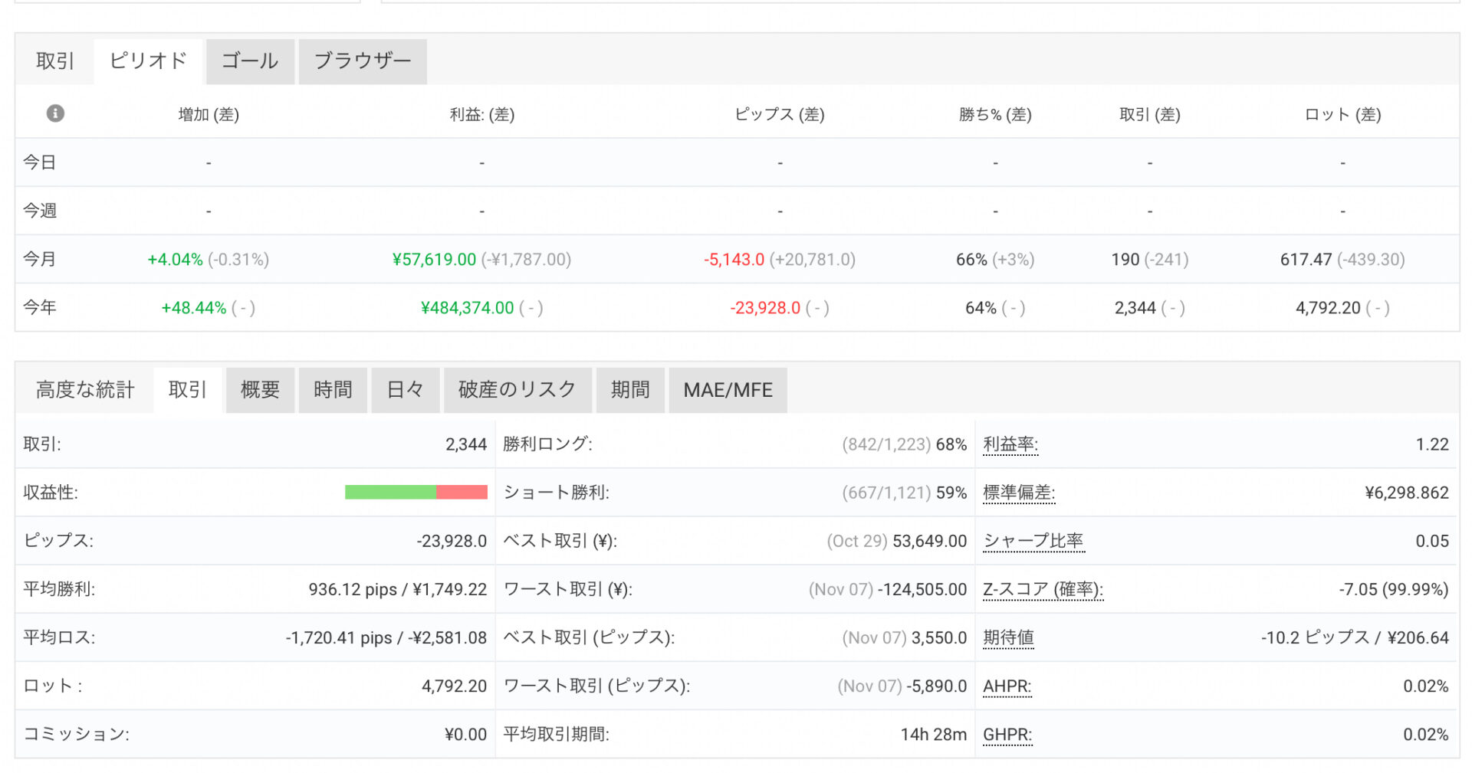
Task: Click the GHPR underlined label
Action: 1007,735
